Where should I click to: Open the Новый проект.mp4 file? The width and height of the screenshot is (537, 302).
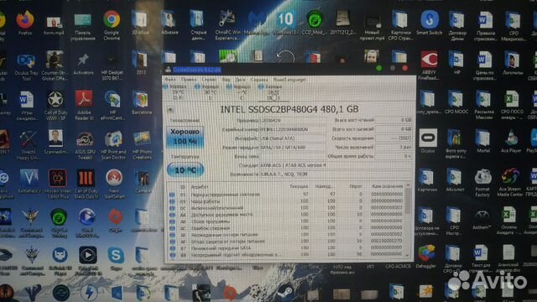[x=372, y=28]
